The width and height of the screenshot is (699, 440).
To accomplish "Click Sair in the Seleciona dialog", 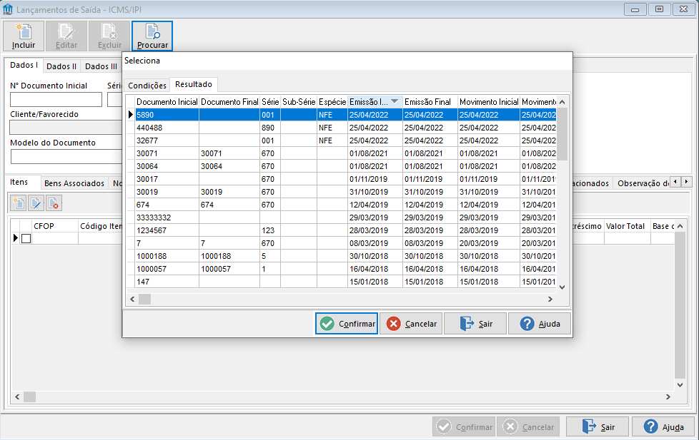I will pyautogui.click(x=475, y=324).
